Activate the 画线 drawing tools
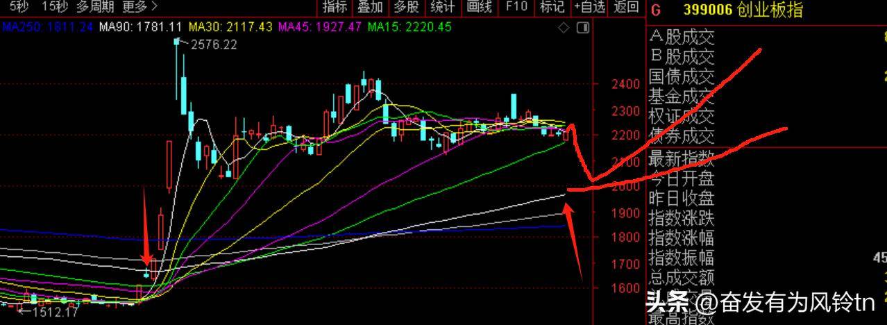887x325 pixels. (479, 7)
